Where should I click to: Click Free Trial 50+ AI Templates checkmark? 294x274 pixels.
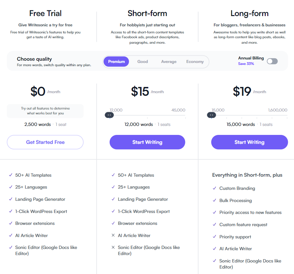(x=11, y=175)
